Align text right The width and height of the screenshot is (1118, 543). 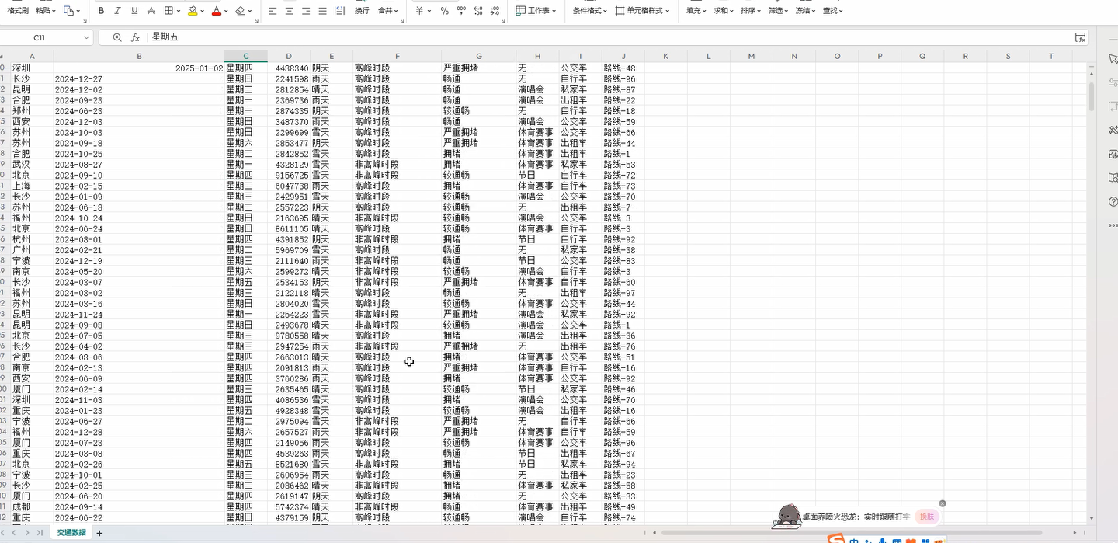coord(306,11)
